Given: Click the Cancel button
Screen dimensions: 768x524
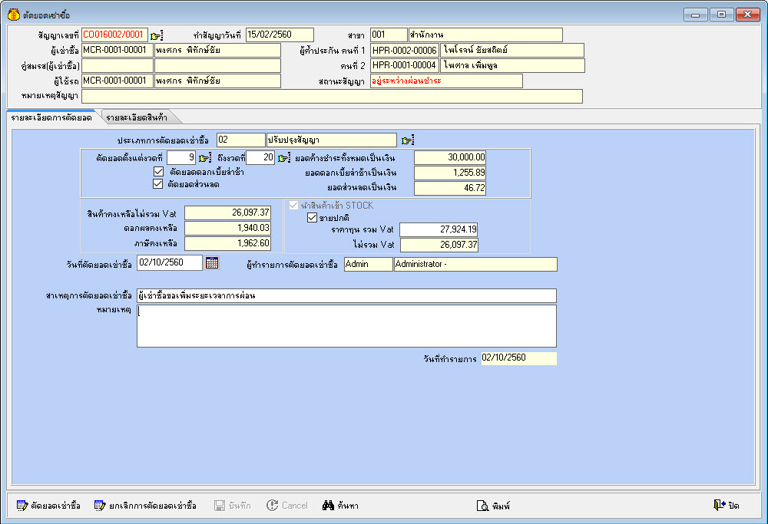Looking at the screenshot, I should click(x=287, y=506).
